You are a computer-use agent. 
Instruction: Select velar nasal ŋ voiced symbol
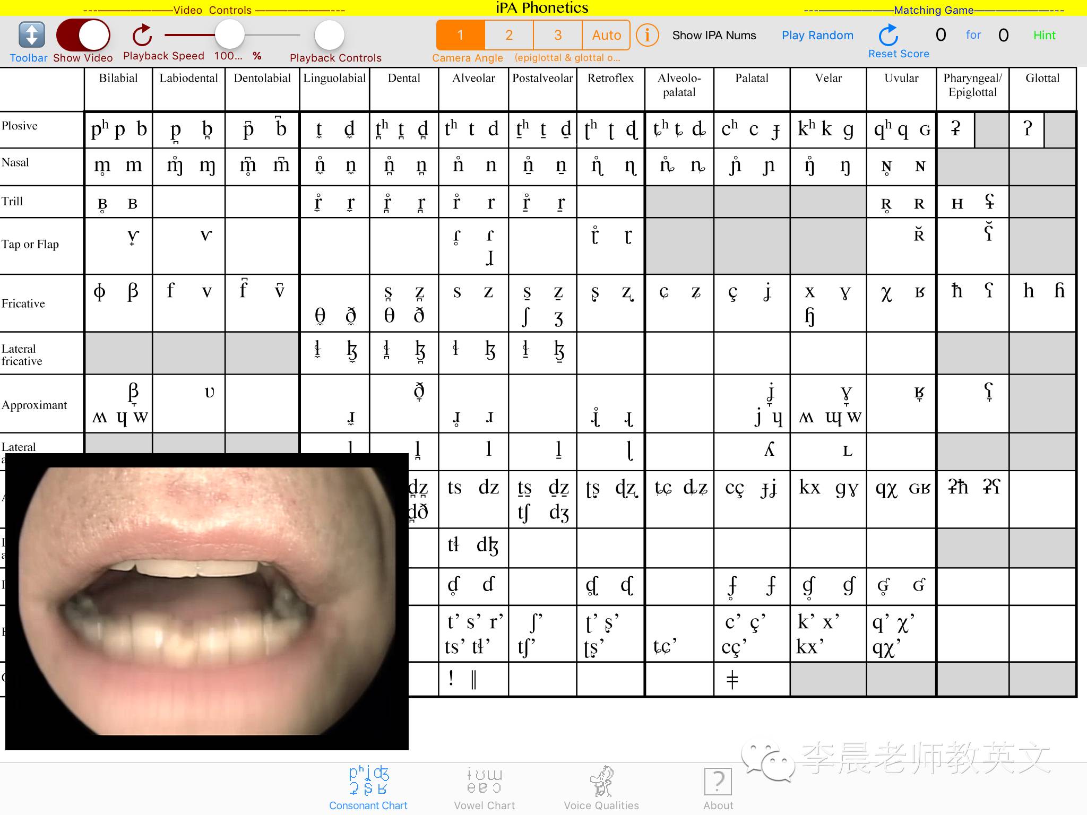click(x=846, y=167)
